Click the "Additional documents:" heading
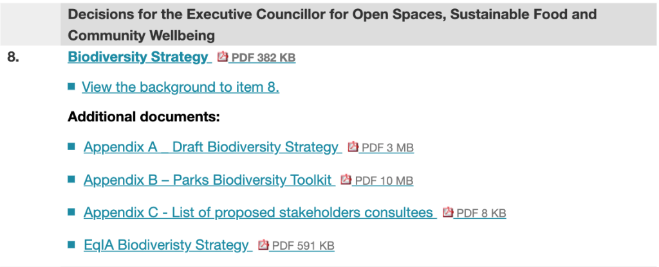659x267 pixels. pos(144,117)
